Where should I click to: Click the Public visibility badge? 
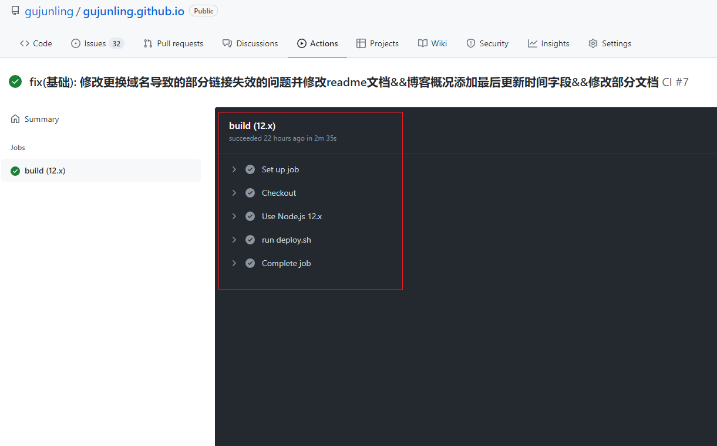[x=203, y=10]
